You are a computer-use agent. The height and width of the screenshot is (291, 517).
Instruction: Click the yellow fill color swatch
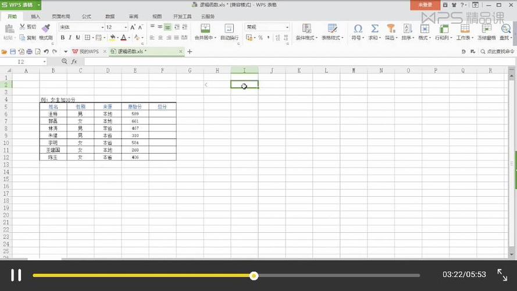click(112, 38)
